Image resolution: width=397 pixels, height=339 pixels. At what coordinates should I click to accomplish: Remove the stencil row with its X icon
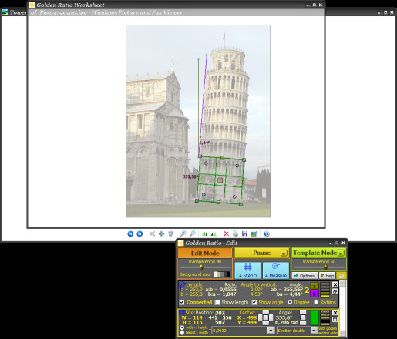pyautogui.click(x=335, y=313)
